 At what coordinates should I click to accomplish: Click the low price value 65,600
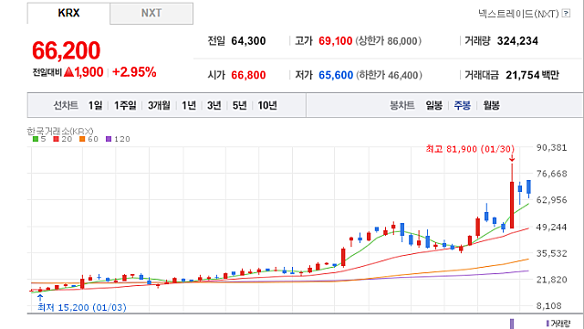click(x=336, y=75)
